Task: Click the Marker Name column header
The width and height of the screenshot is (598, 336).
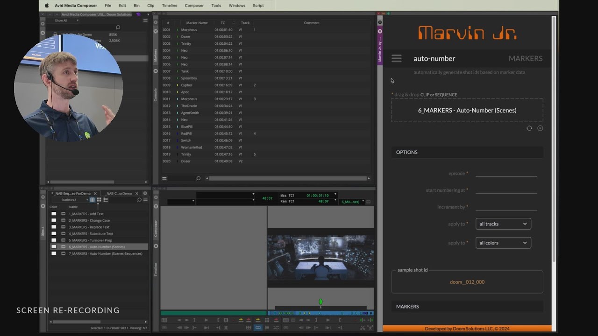Action: pos(197,23)
